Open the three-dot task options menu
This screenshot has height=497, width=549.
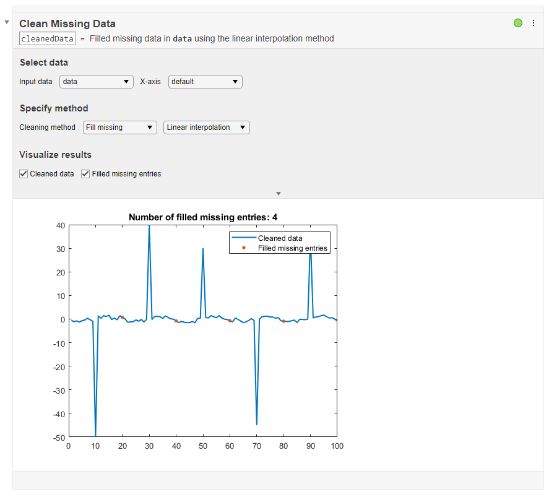pos(534,23)
